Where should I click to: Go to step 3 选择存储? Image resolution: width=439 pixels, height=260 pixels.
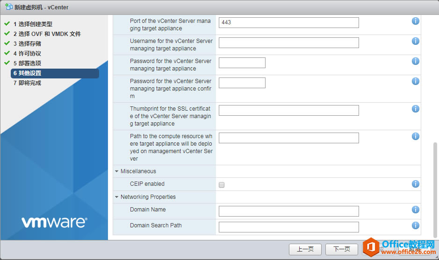pos(27,43)
